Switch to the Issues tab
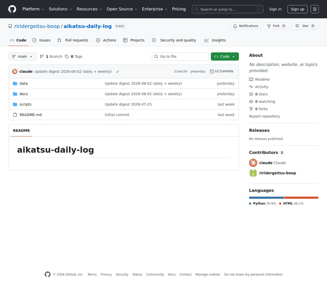327x288 pixels. (42, 40)
